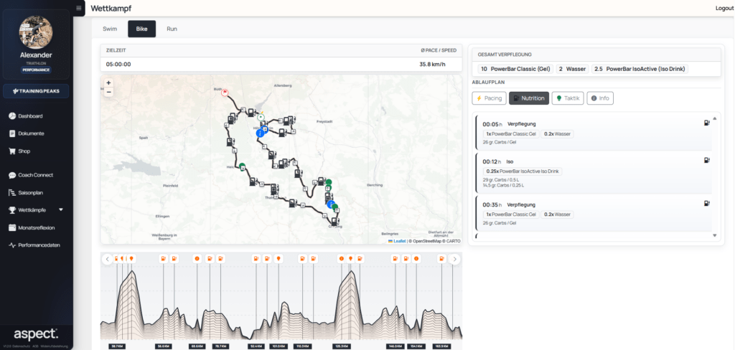The image size is (735, 350).
Task: Select the Pacing plan filter
Action: [489, 98]
